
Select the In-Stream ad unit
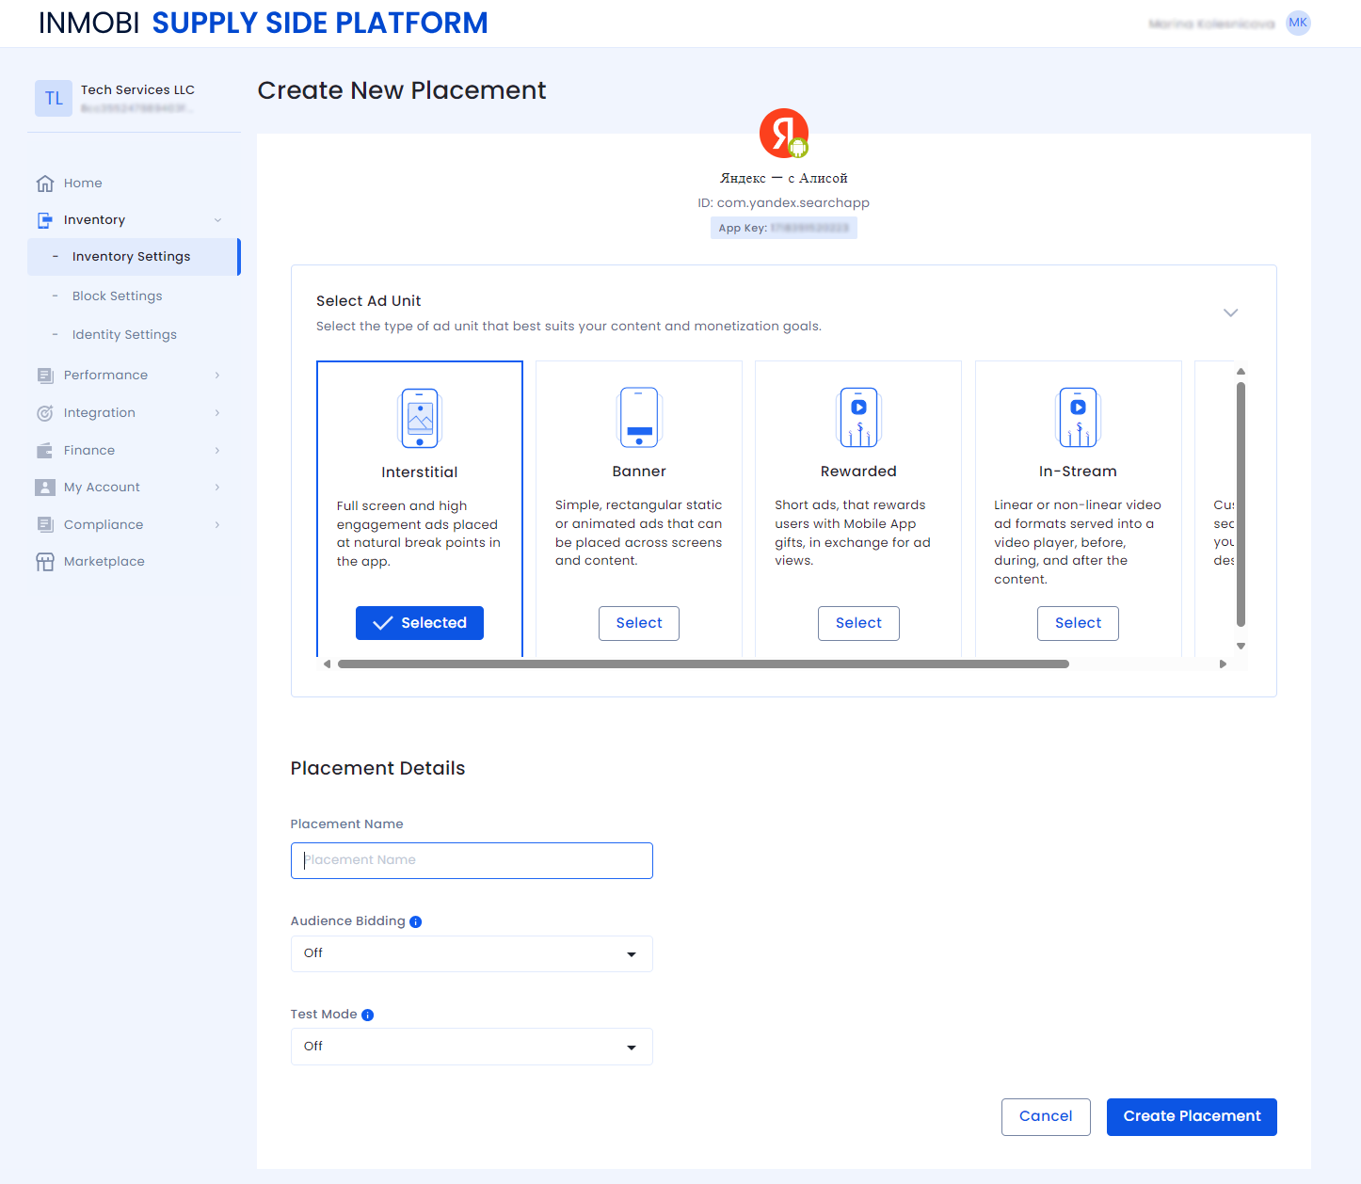[x=1078, y=623]
